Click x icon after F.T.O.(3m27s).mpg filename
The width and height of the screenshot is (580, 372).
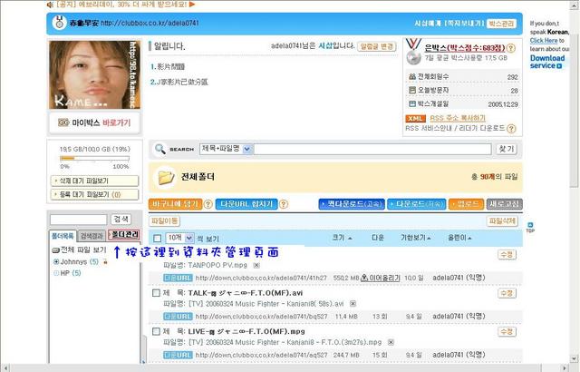[x=391, y=342]
